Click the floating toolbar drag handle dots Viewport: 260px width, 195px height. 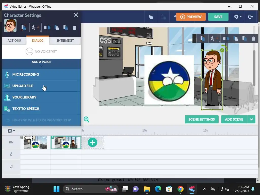[x=194, y=39]
